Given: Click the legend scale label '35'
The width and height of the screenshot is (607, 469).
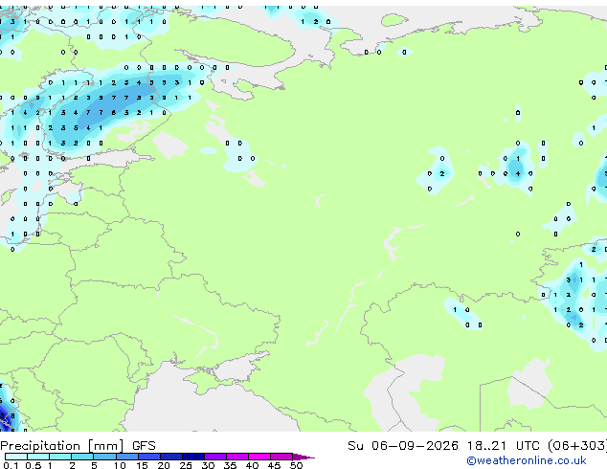Looking at the screenshot, I should [230, 465].
